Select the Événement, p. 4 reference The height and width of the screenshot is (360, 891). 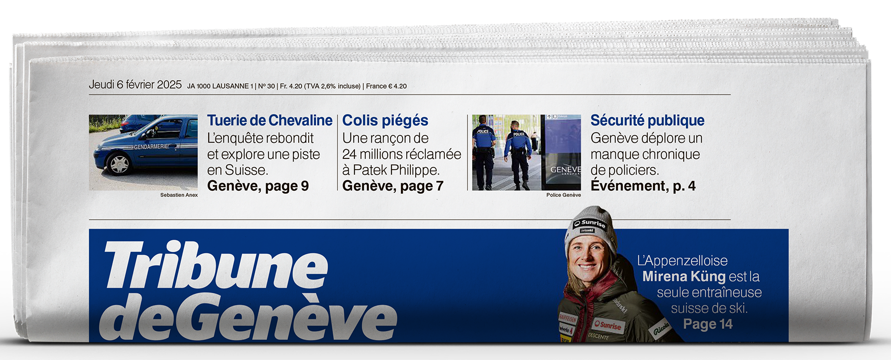643,186
